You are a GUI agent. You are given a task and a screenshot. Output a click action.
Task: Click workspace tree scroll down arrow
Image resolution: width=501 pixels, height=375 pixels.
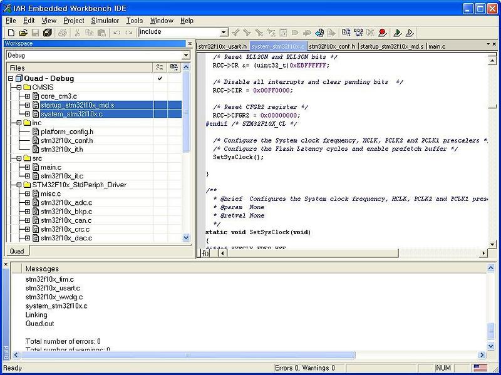click(x=186, y=238)
